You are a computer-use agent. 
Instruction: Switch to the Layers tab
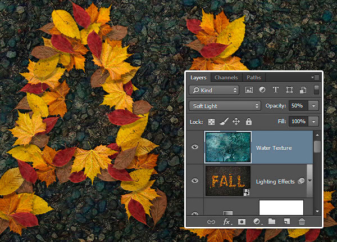coord(198,78)
